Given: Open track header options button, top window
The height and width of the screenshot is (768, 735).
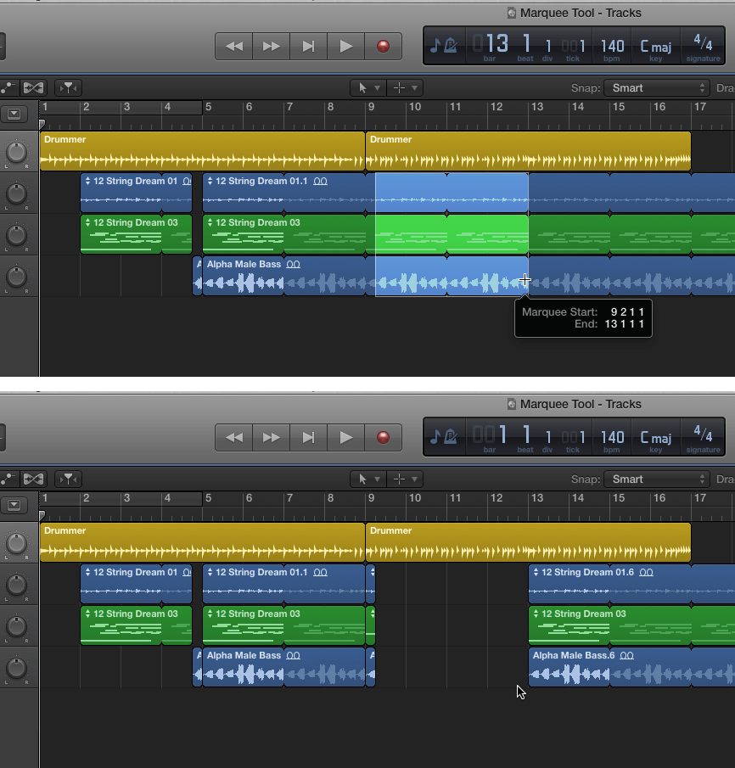Looking at the screenshot, I should pyautogui.click(x=14, y=114).
